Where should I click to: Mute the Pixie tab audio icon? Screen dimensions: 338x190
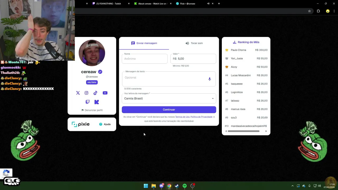208,4
